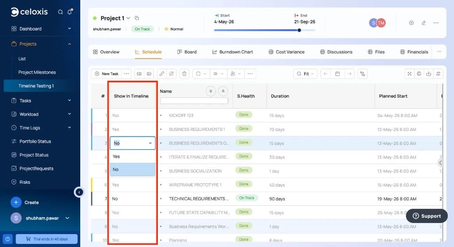Click the search magnifier icon in sidebar

point(60,12)
